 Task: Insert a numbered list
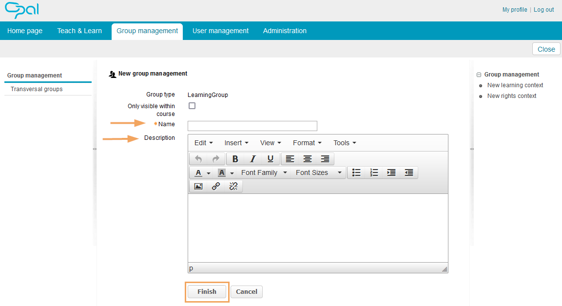tap(374, 172)
